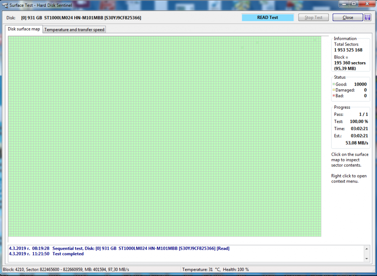Click the Block and Sector status bar section
This screenshot has width=377, height=276.
66,270
